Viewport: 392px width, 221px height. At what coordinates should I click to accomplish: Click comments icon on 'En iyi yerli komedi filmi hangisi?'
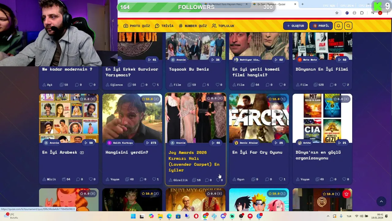(268, 85)
